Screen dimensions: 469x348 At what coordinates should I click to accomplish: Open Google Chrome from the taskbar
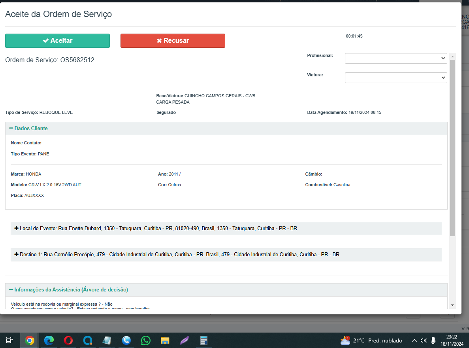[x=30, y=340]
